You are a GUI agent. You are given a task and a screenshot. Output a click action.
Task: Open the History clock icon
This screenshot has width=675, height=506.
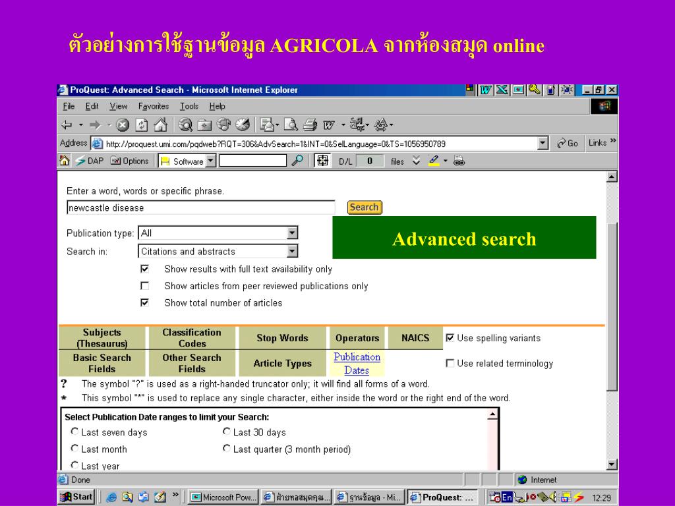click(x=243, y=125)
